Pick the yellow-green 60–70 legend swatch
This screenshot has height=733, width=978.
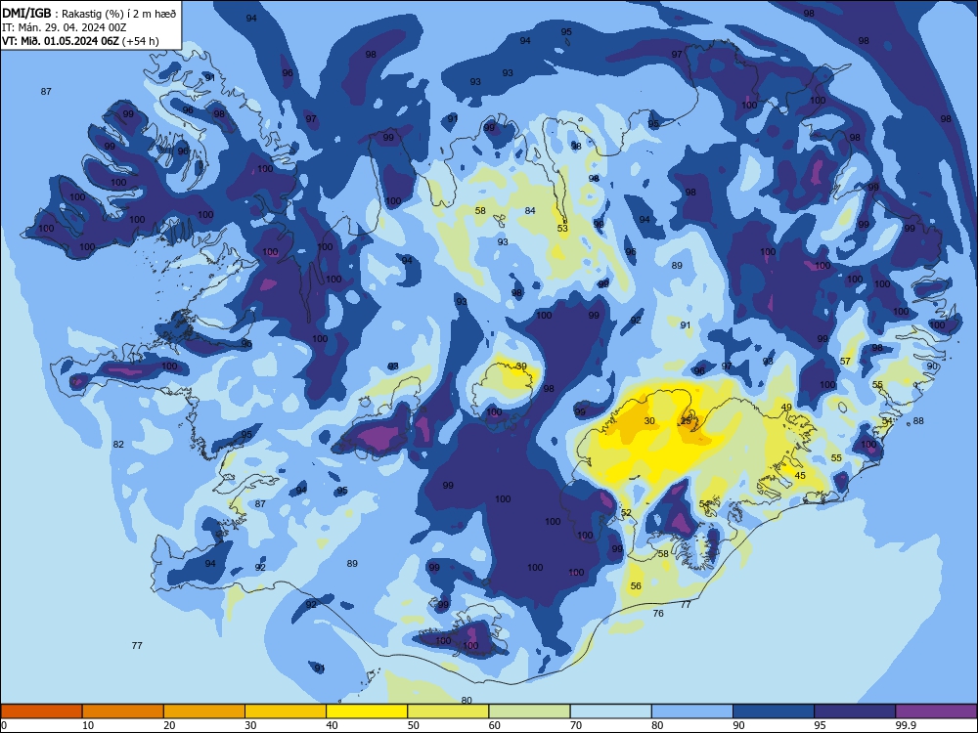tap(529, 711)
